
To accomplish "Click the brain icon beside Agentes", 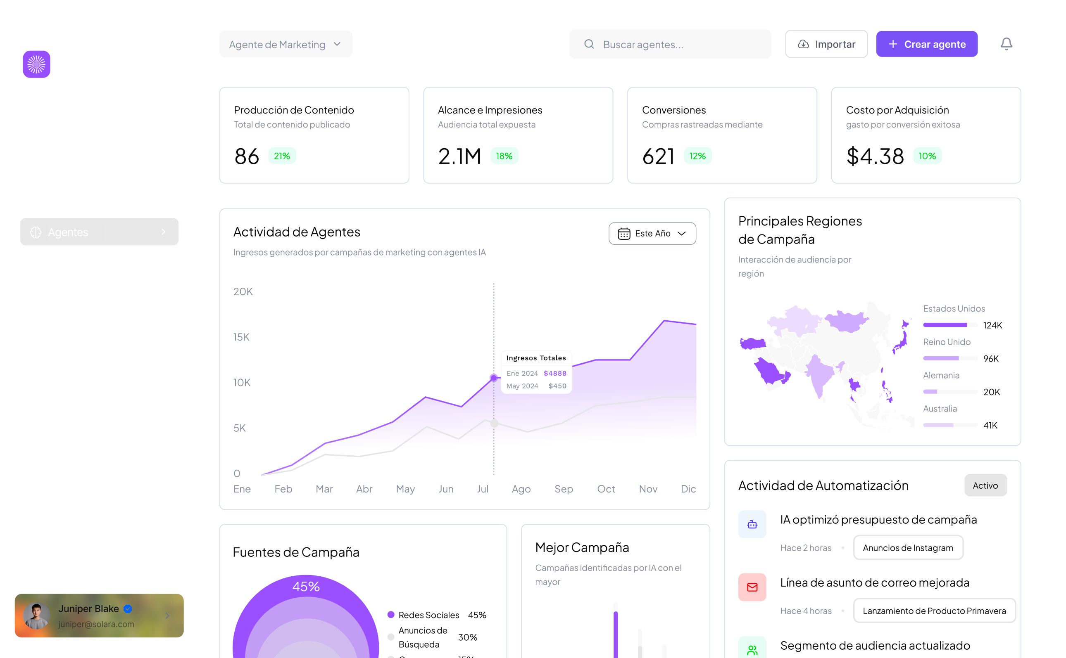I will [x=36, y=232].
